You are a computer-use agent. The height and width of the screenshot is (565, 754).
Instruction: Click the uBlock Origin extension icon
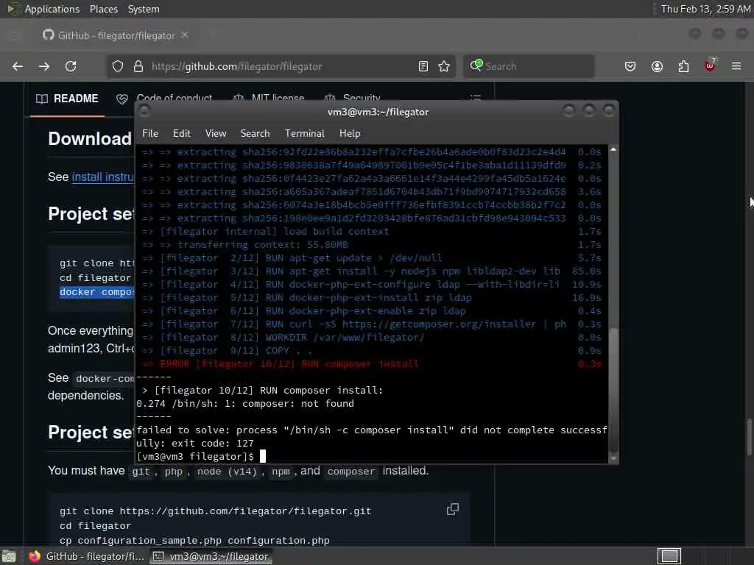pos(710,65)
